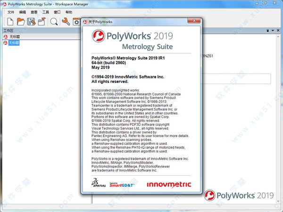The image size is (283, 212).
Task: Close the docked panel with its X
Action: coord(278,30)
